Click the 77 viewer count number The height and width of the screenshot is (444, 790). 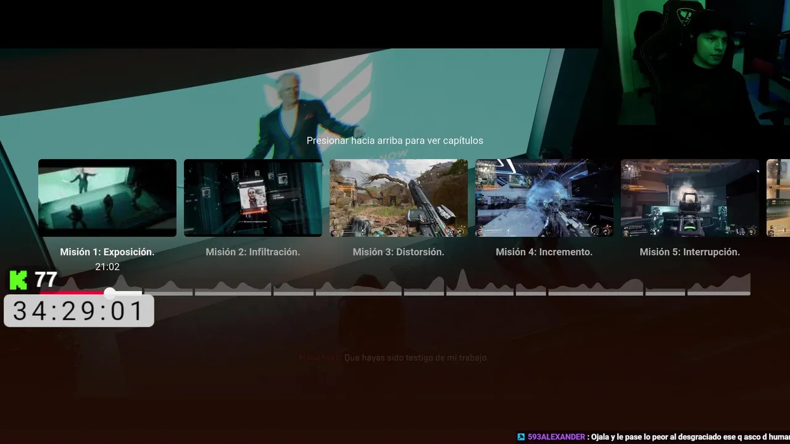pos(46,280)
